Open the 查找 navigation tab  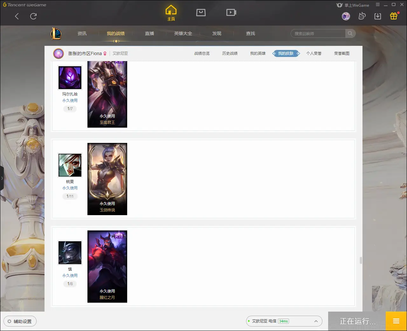(x=251, y=33)
